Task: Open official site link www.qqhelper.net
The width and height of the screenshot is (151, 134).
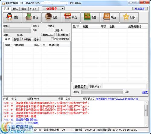Action: (117, 99)
